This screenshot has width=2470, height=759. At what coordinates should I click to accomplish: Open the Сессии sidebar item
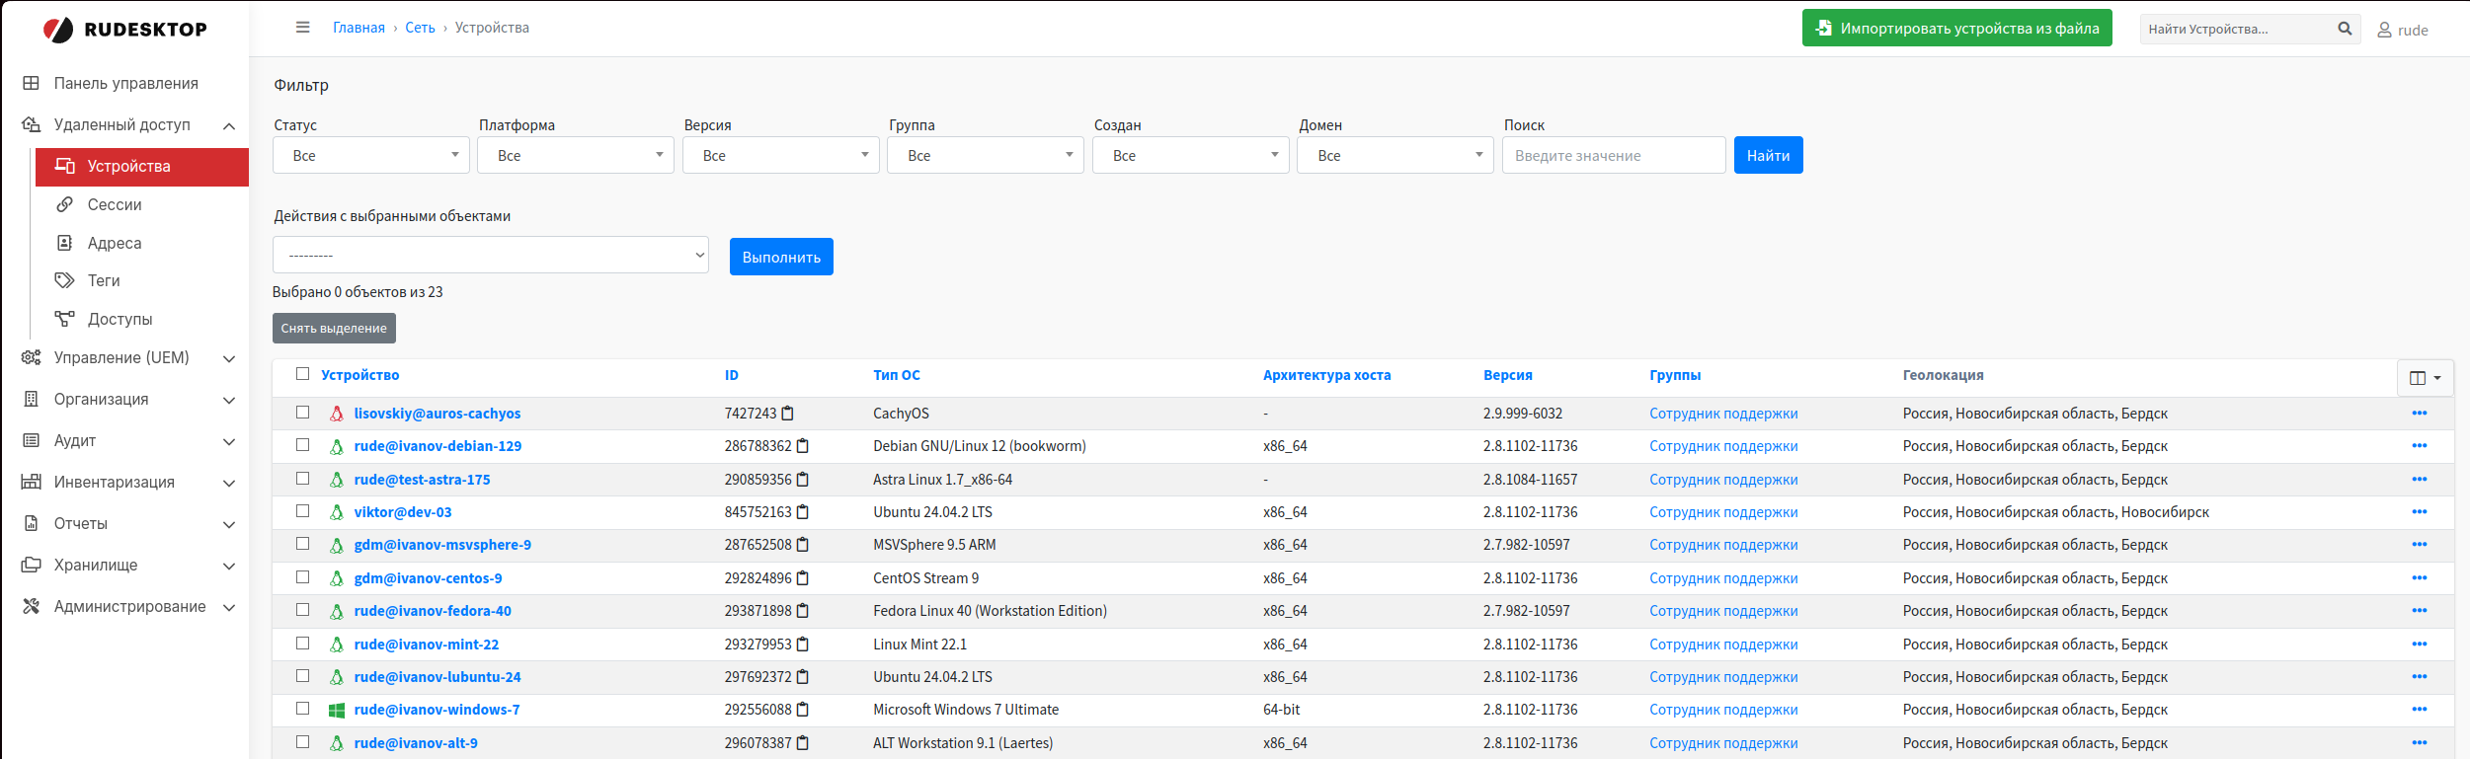pyautogui.click(x=115, y=204)
